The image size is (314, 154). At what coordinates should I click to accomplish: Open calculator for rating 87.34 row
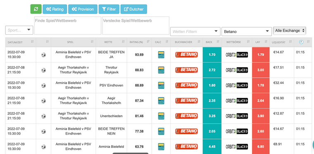161,101
